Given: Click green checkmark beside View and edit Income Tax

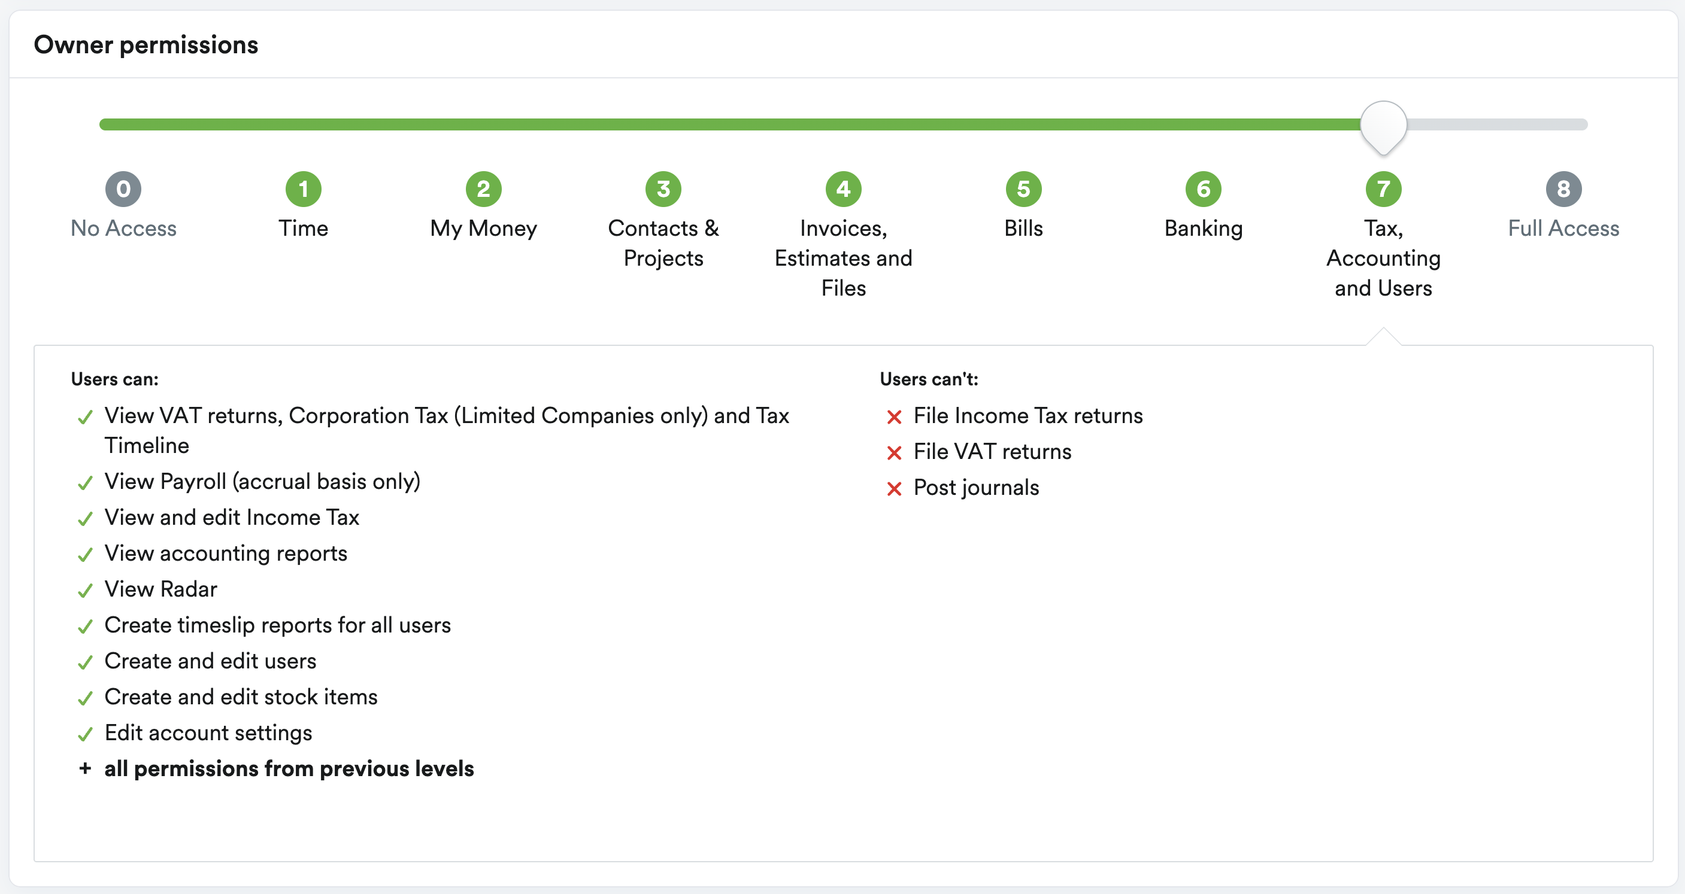Looking at the screenshot, I should pyautogui.click(x=85, y=519).
